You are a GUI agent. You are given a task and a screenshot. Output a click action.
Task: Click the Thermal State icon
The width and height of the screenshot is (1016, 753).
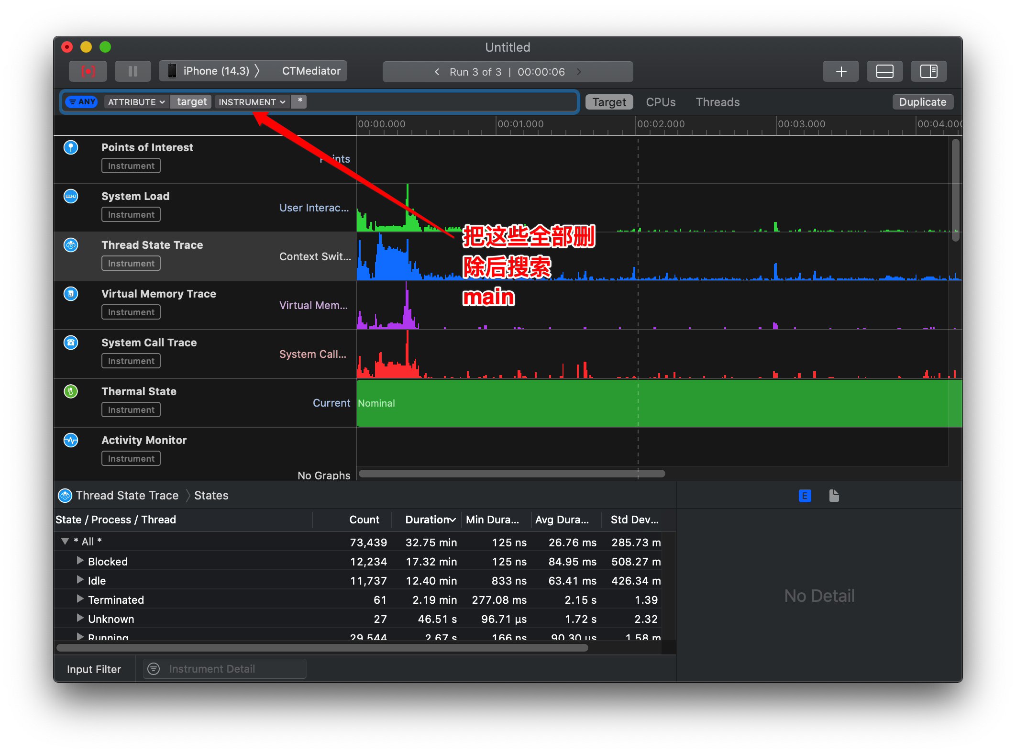click(71, 391)
